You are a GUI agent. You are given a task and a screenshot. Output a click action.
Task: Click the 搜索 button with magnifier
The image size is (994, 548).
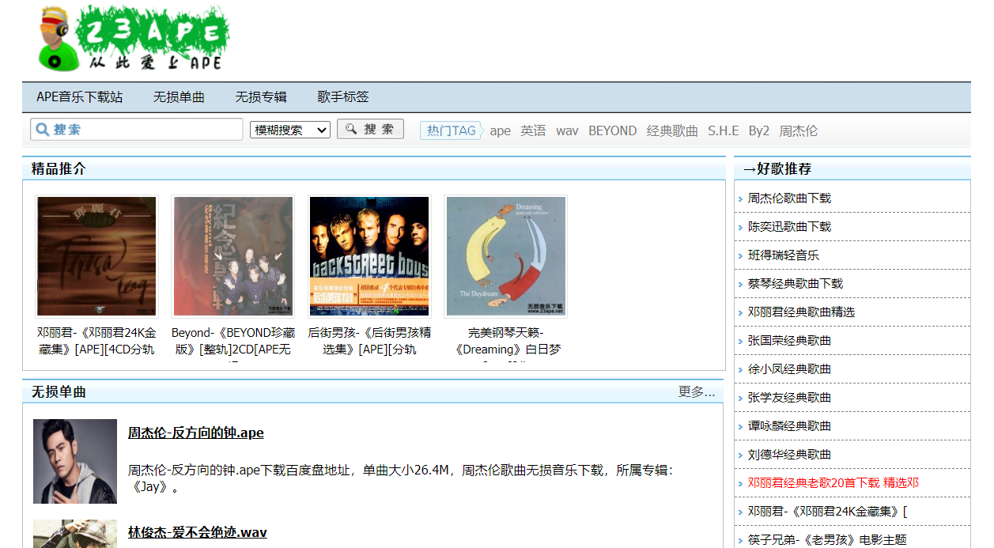[x=370, y=129]
